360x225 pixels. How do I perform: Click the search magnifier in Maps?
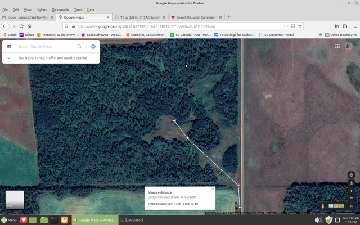80,47
